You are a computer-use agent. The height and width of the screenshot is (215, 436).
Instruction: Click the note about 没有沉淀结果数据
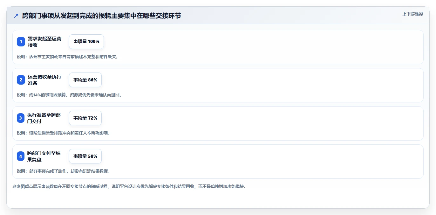click(64, 171)
